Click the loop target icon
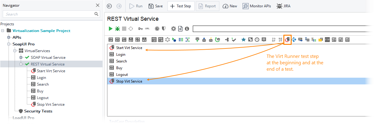 pos(131,29)
